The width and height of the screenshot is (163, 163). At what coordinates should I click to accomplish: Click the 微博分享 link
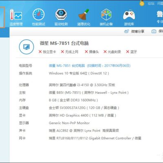pyautogui.click(x=138, y=31)
